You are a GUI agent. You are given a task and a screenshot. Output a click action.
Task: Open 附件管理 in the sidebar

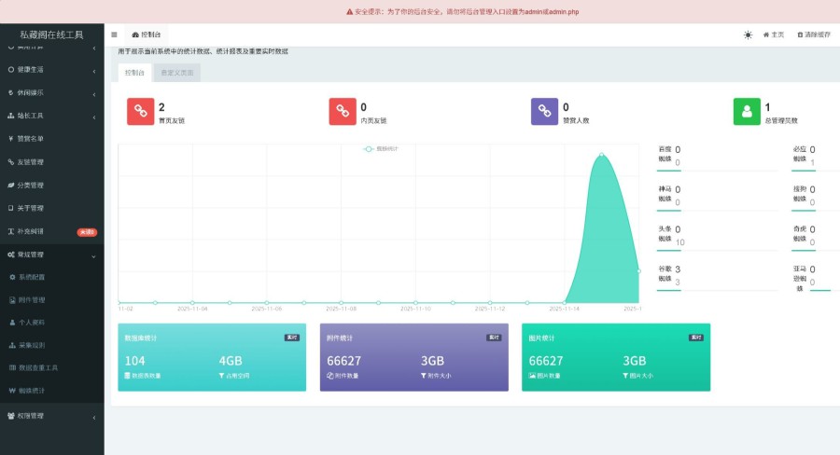tap(52, 300)
